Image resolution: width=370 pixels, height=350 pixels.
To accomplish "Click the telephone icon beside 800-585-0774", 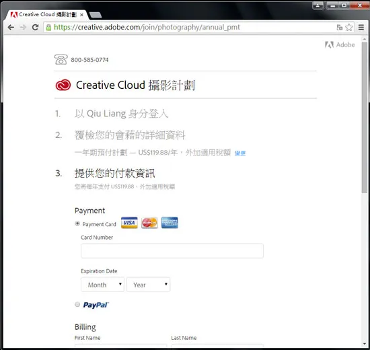I will [61, 59].
